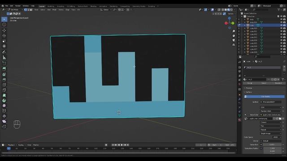
Task: Open the Single Image source dropdown
Action: pos(271,134)
